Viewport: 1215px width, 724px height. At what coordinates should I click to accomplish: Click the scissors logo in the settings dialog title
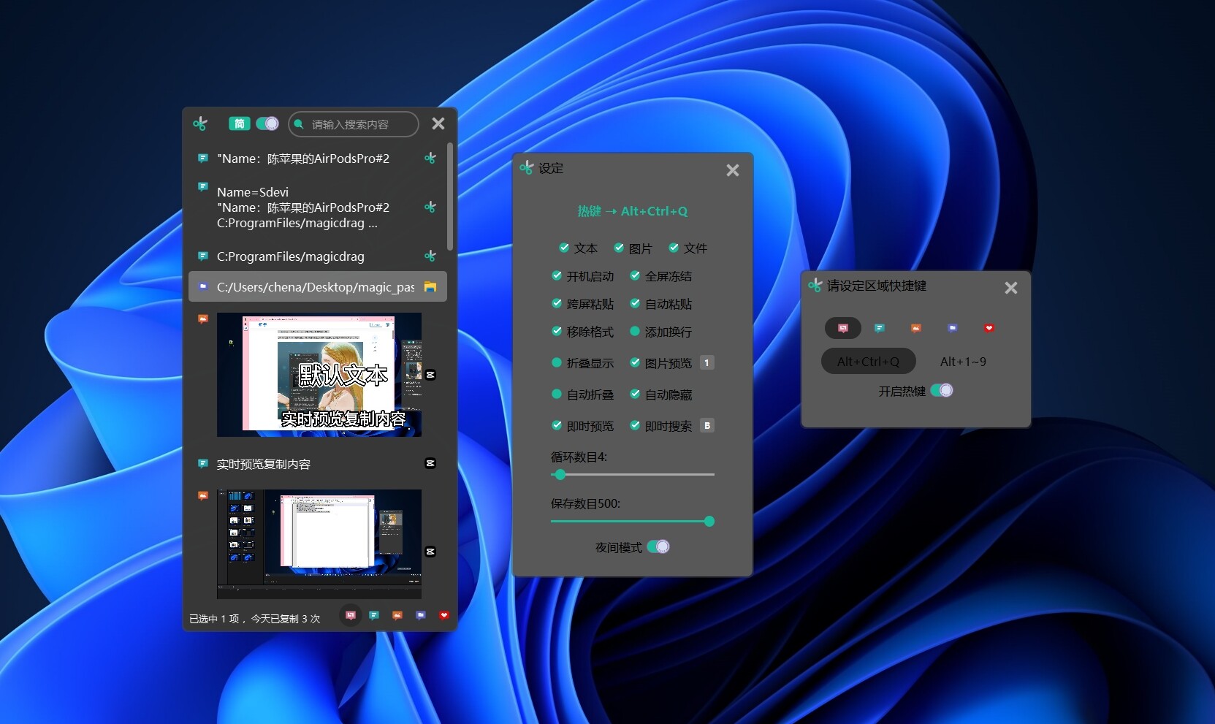pos(527,167)
